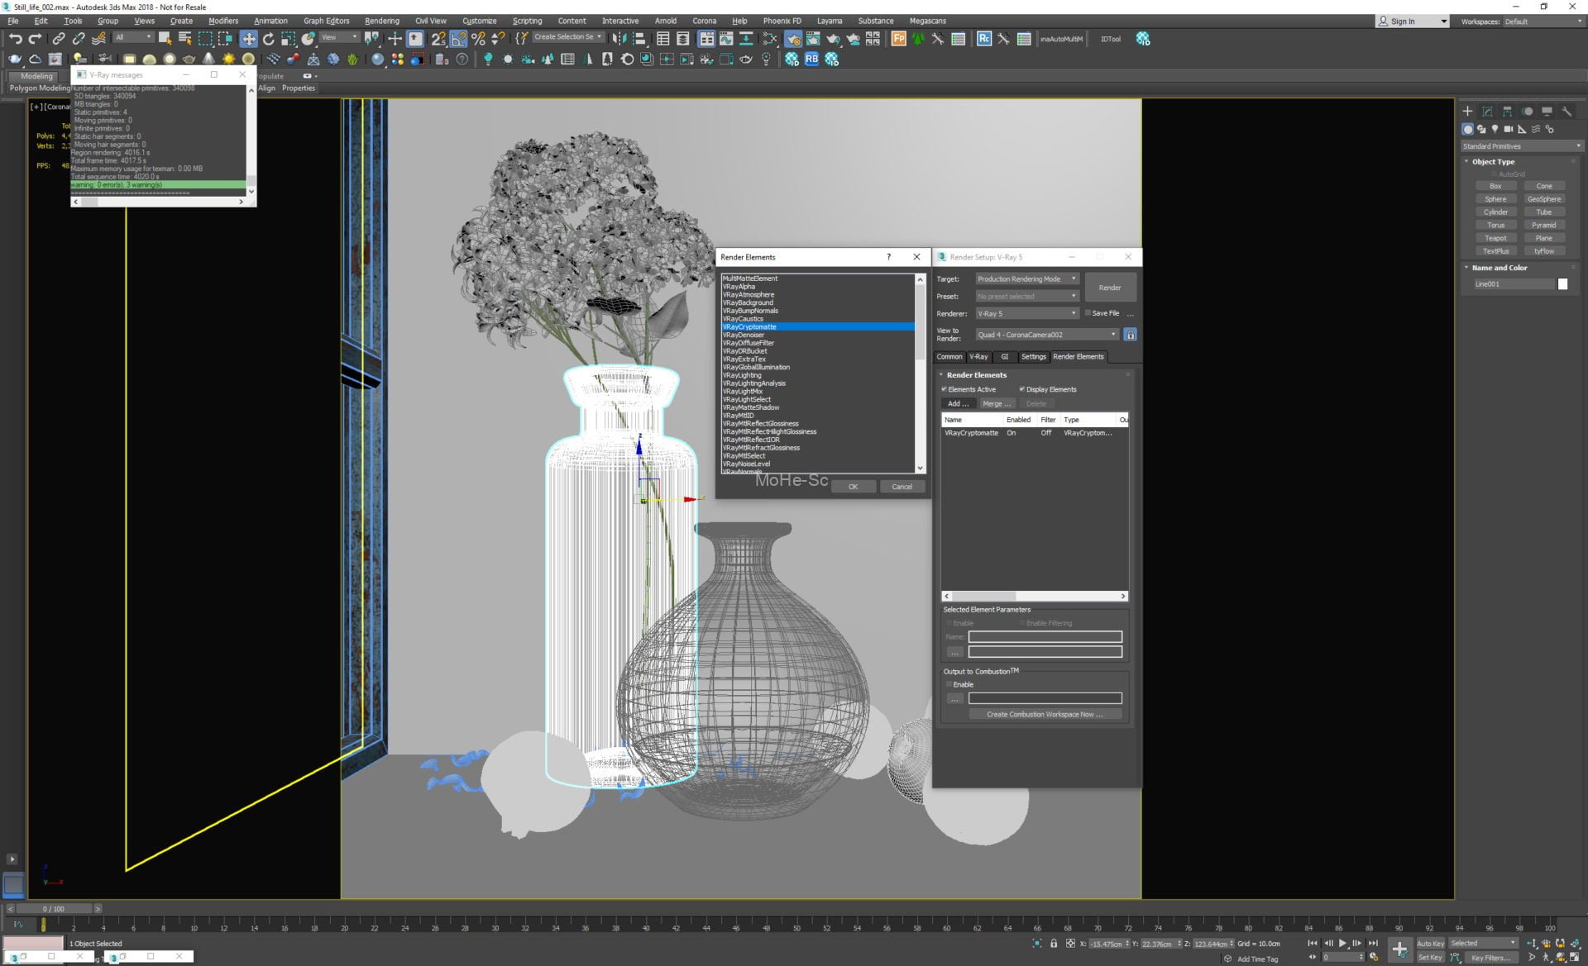Select the Move tool icon

[x=248, y=39]
